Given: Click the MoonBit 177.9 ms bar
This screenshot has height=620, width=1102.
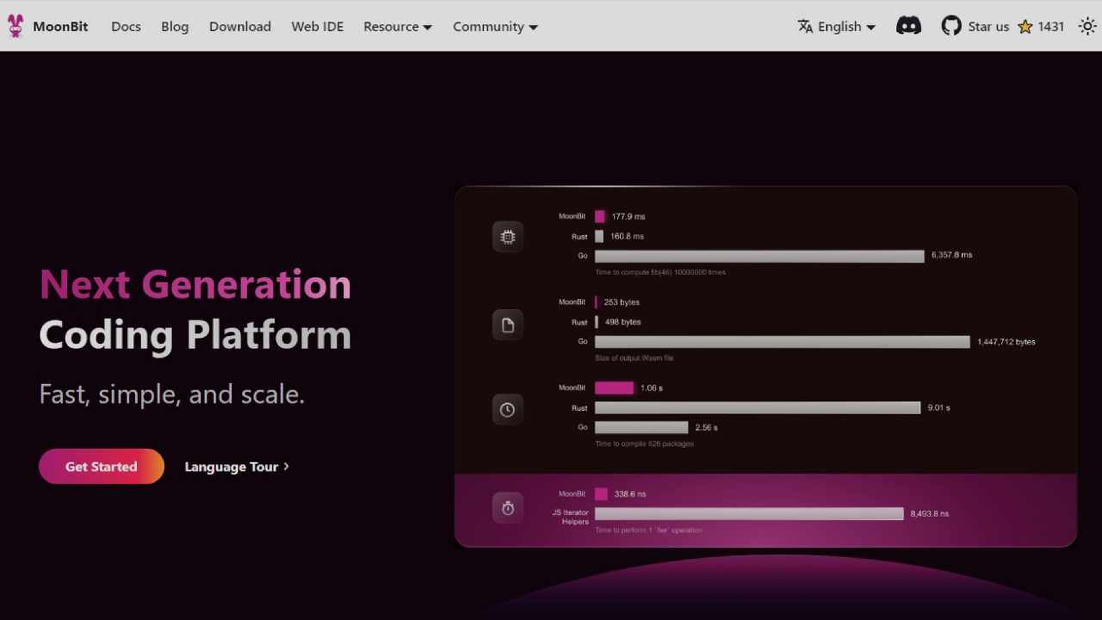Looking at the screenshot, I should pos(600,216).
